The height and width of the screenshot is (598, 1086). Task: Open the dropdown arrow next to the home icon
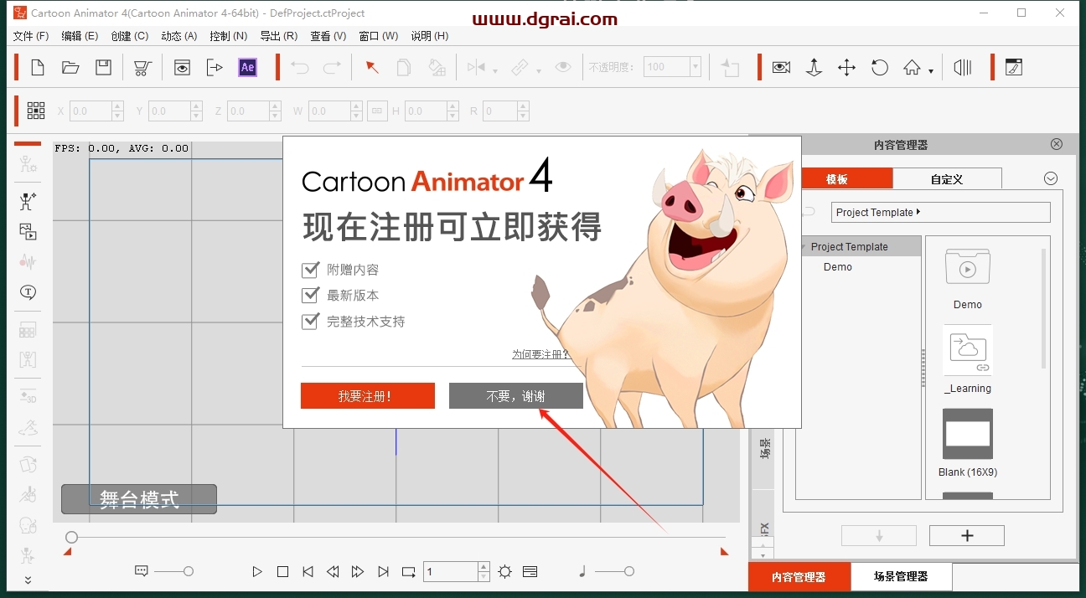click(x=931, y=72)
